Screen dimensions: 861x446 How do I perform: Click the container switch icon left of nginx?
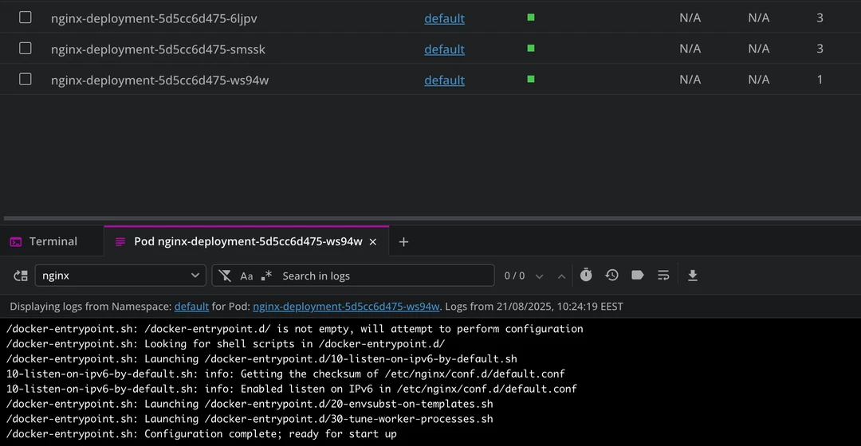coord(21,276)
